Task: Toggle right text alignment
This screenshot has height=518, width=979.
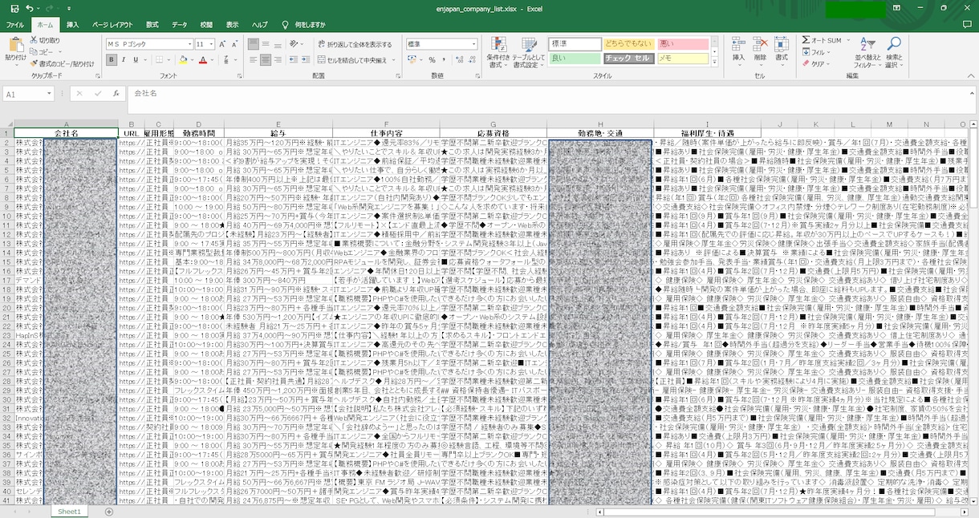Action: click(x=278, y=60)
